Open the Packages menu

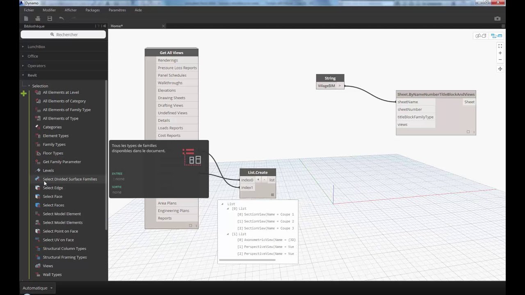pos(93,10)
